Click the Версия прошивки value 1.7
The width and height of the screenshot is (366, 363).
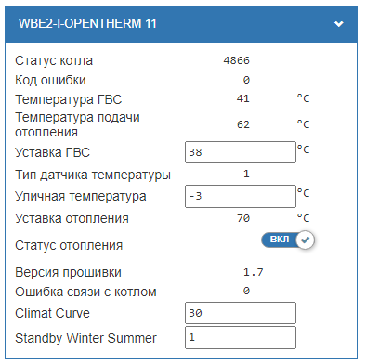tap(254, 272)
